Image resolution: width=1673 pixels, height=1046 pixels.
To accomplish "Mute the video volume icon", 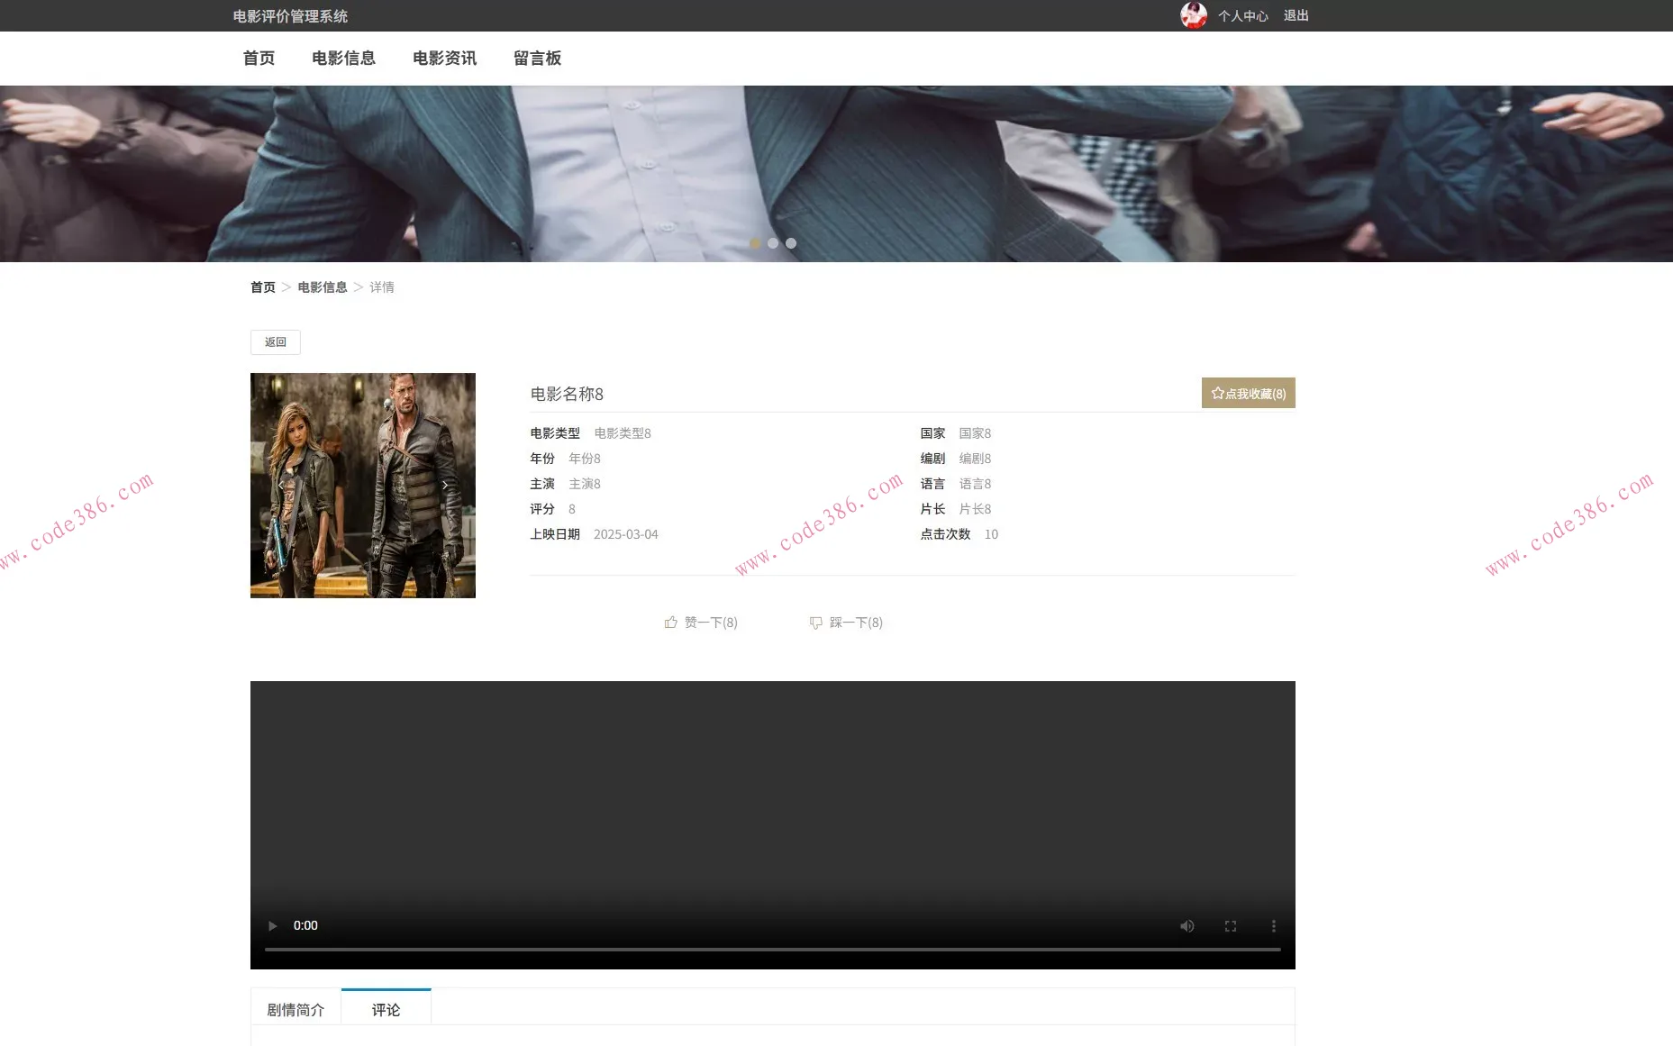I will coord(1187,926).
